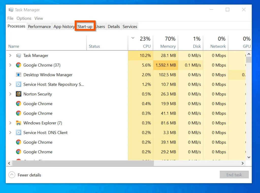The image size is (260, 193).
Task: Click the Task Manager icon in the process list
Action: click(x=18, y=56)
